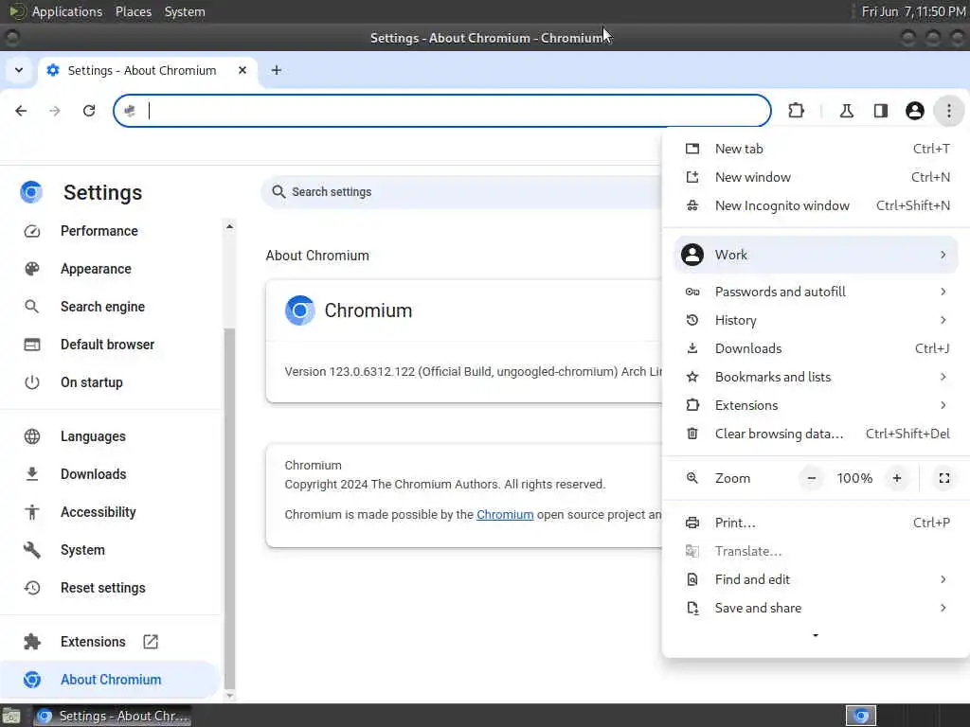Screen dimensions: 970x727
Task: Click the menu scroll-down arrow at bottom
Action: pos(816,635)
